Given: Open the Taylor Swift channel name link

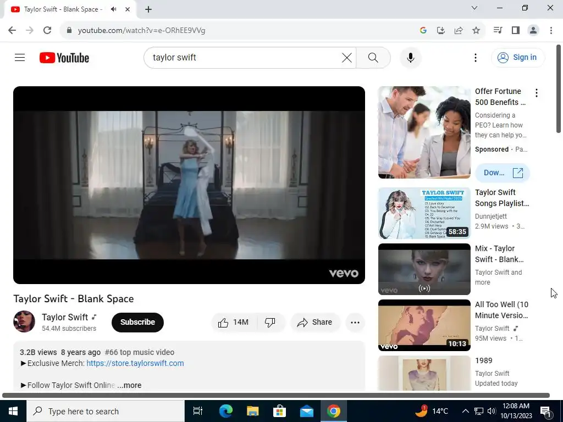Looking at the screenshot, I should 65,317.
